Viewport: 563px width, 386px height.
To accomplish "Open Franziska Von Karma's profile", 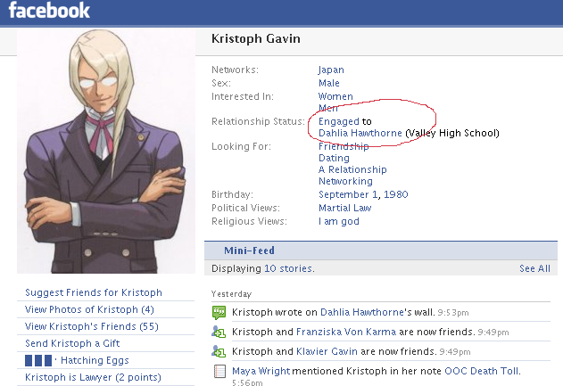I will point(346,332).
